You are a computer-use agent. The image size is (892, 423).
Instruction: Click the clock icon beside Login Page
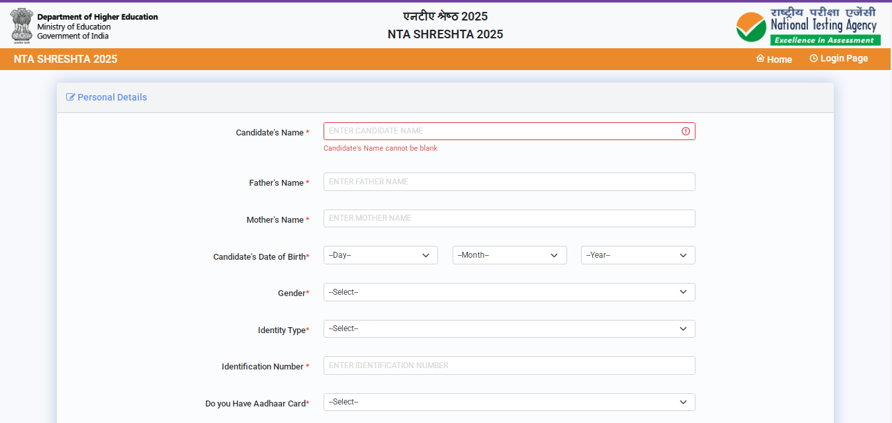(813, 58)
